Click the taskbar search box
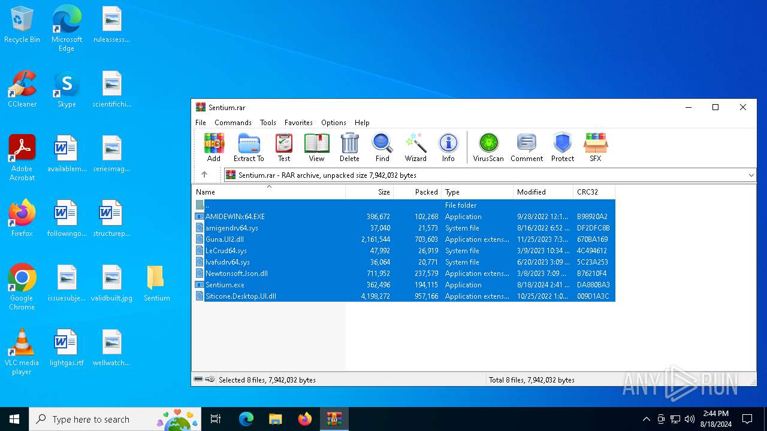The width and height of the screenshot is (767, 431). pos(114,419)
